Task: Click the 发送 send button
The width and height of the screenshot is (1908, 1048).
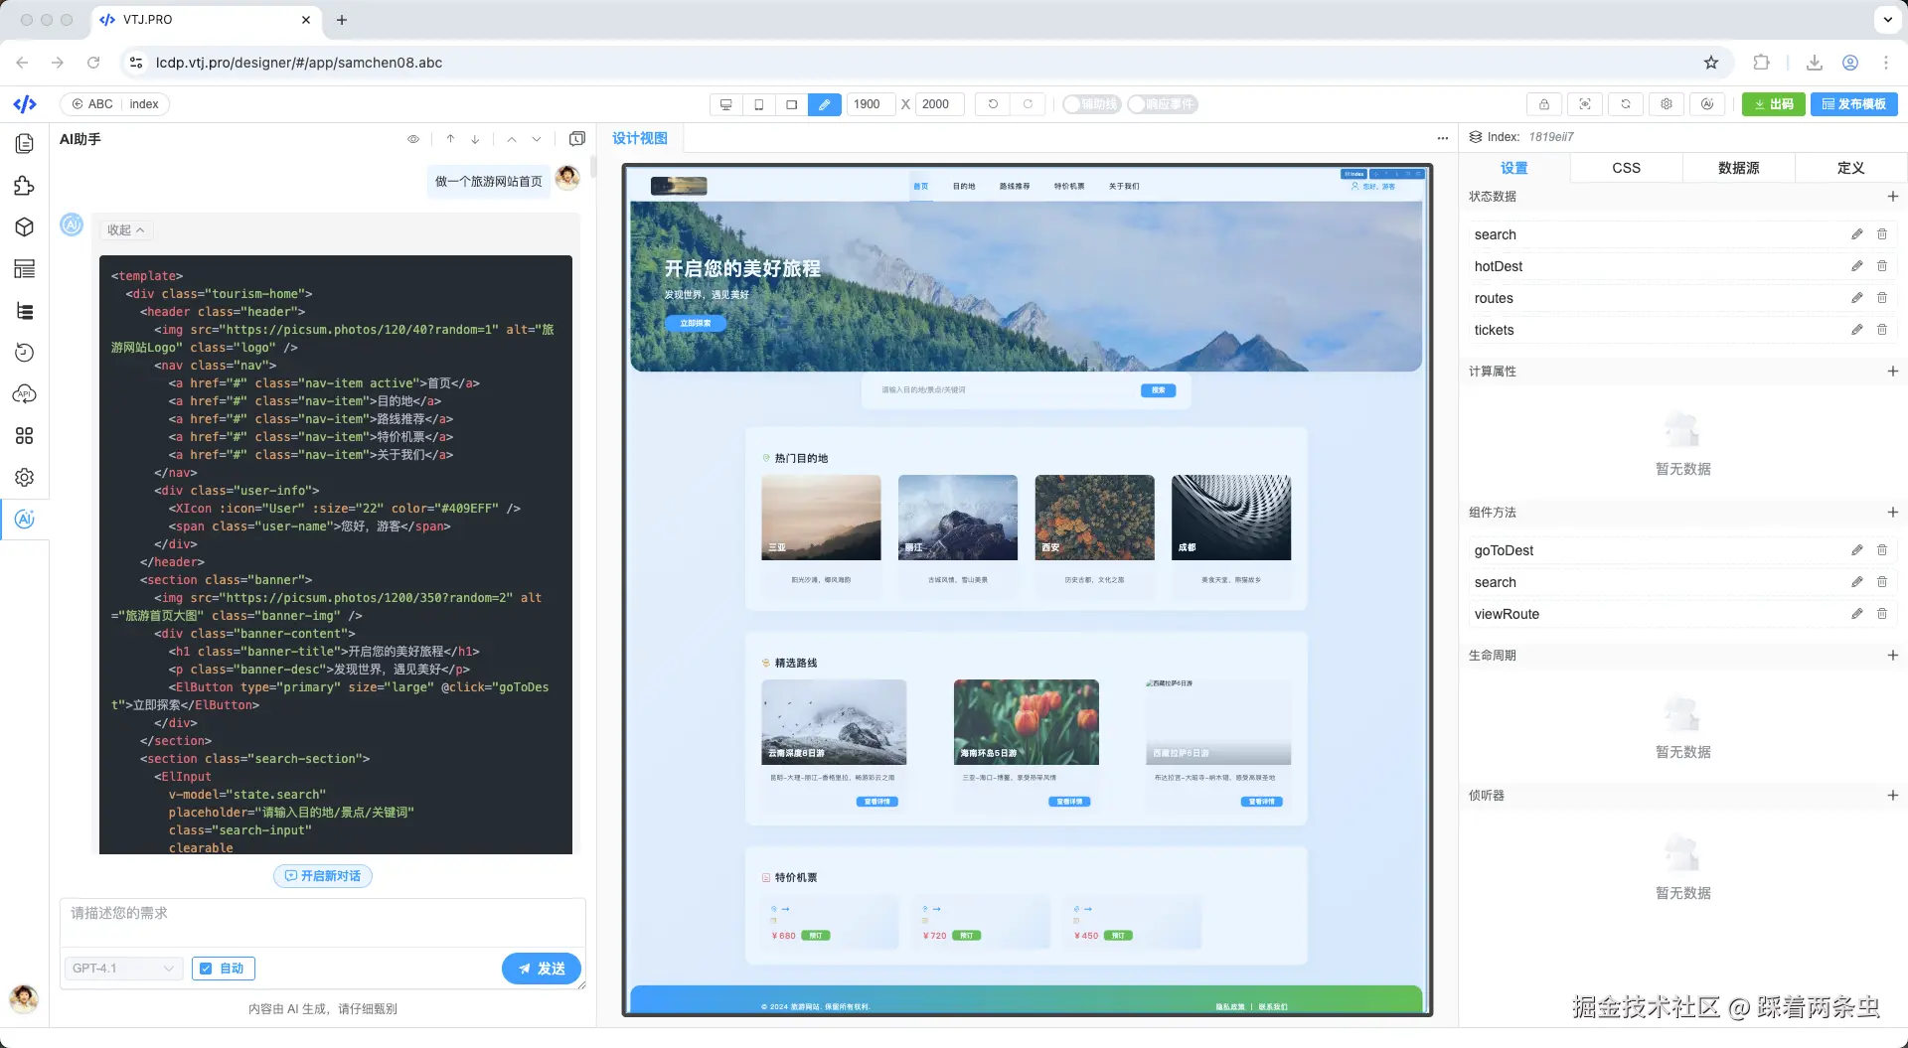Action: [542, 969]
